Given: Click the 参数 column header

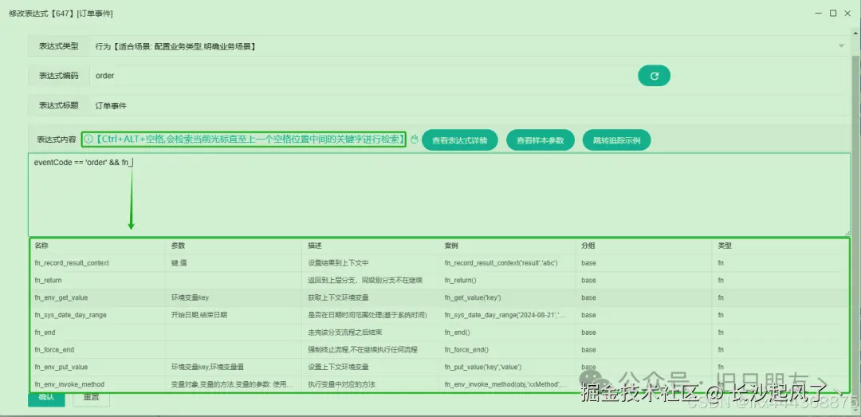Looking at the screenshot, I should tap(178, 246).
